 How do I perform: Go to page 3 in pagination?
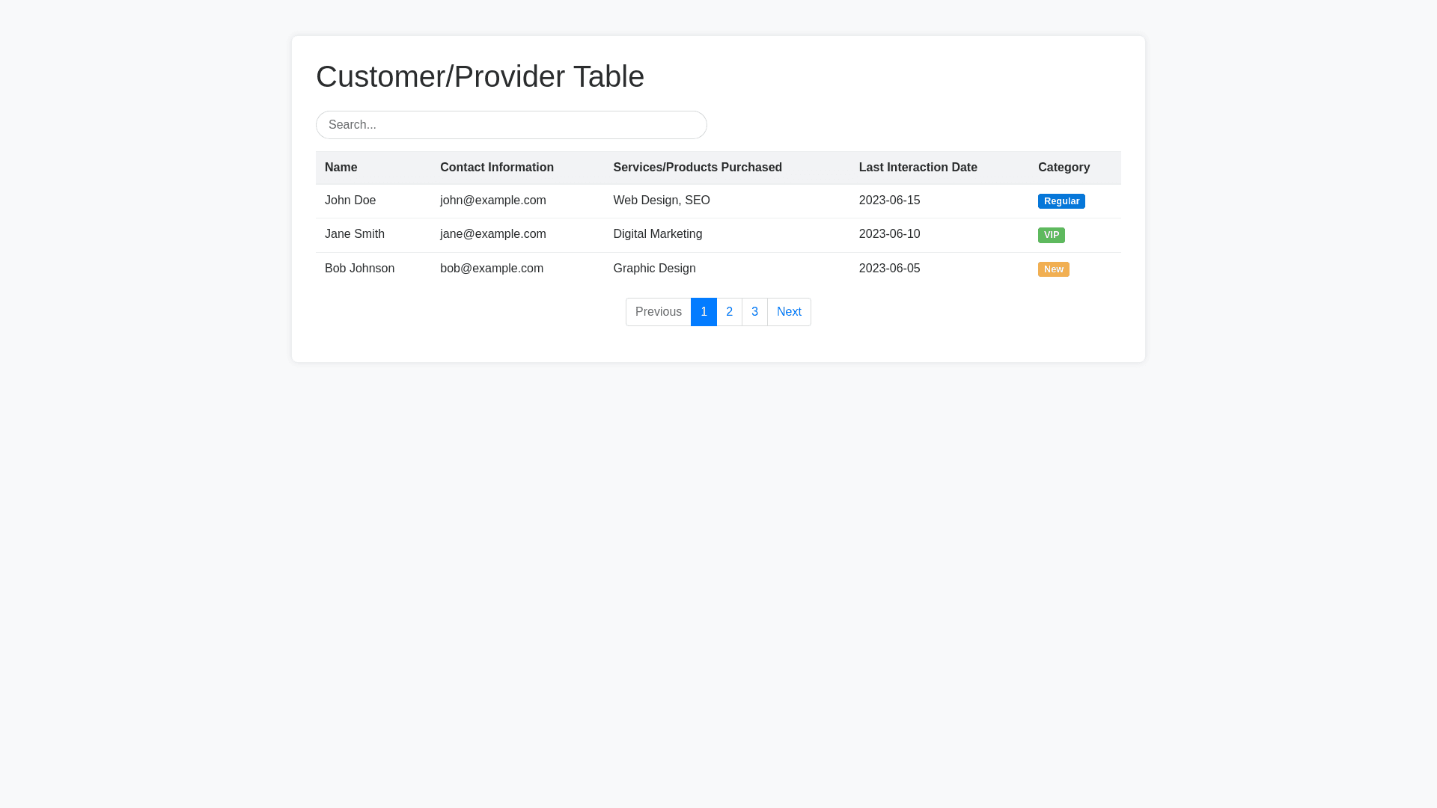coord(754,312)
